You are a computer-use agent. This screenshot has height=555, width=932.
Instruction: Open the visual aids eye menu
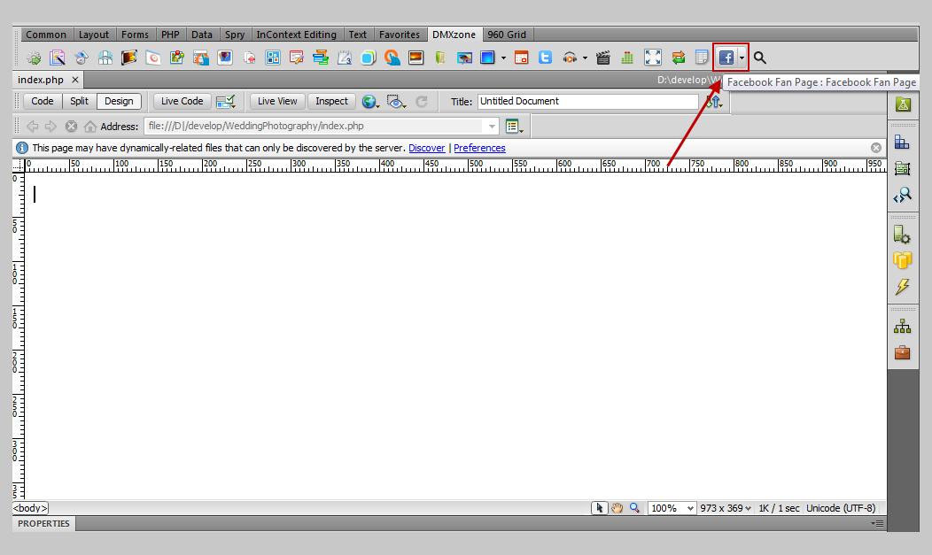coord(396,102)
